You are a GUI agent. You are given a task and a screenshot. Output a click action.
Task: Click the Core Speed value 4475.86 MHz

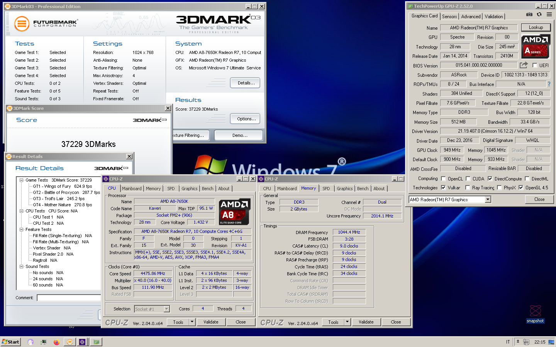click(153, 273)
